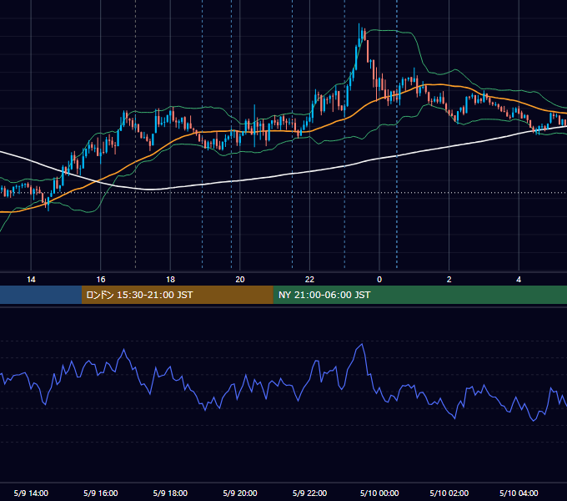
Task: Click the 5/9 16:00 date label
Action: tap(101, 493)
